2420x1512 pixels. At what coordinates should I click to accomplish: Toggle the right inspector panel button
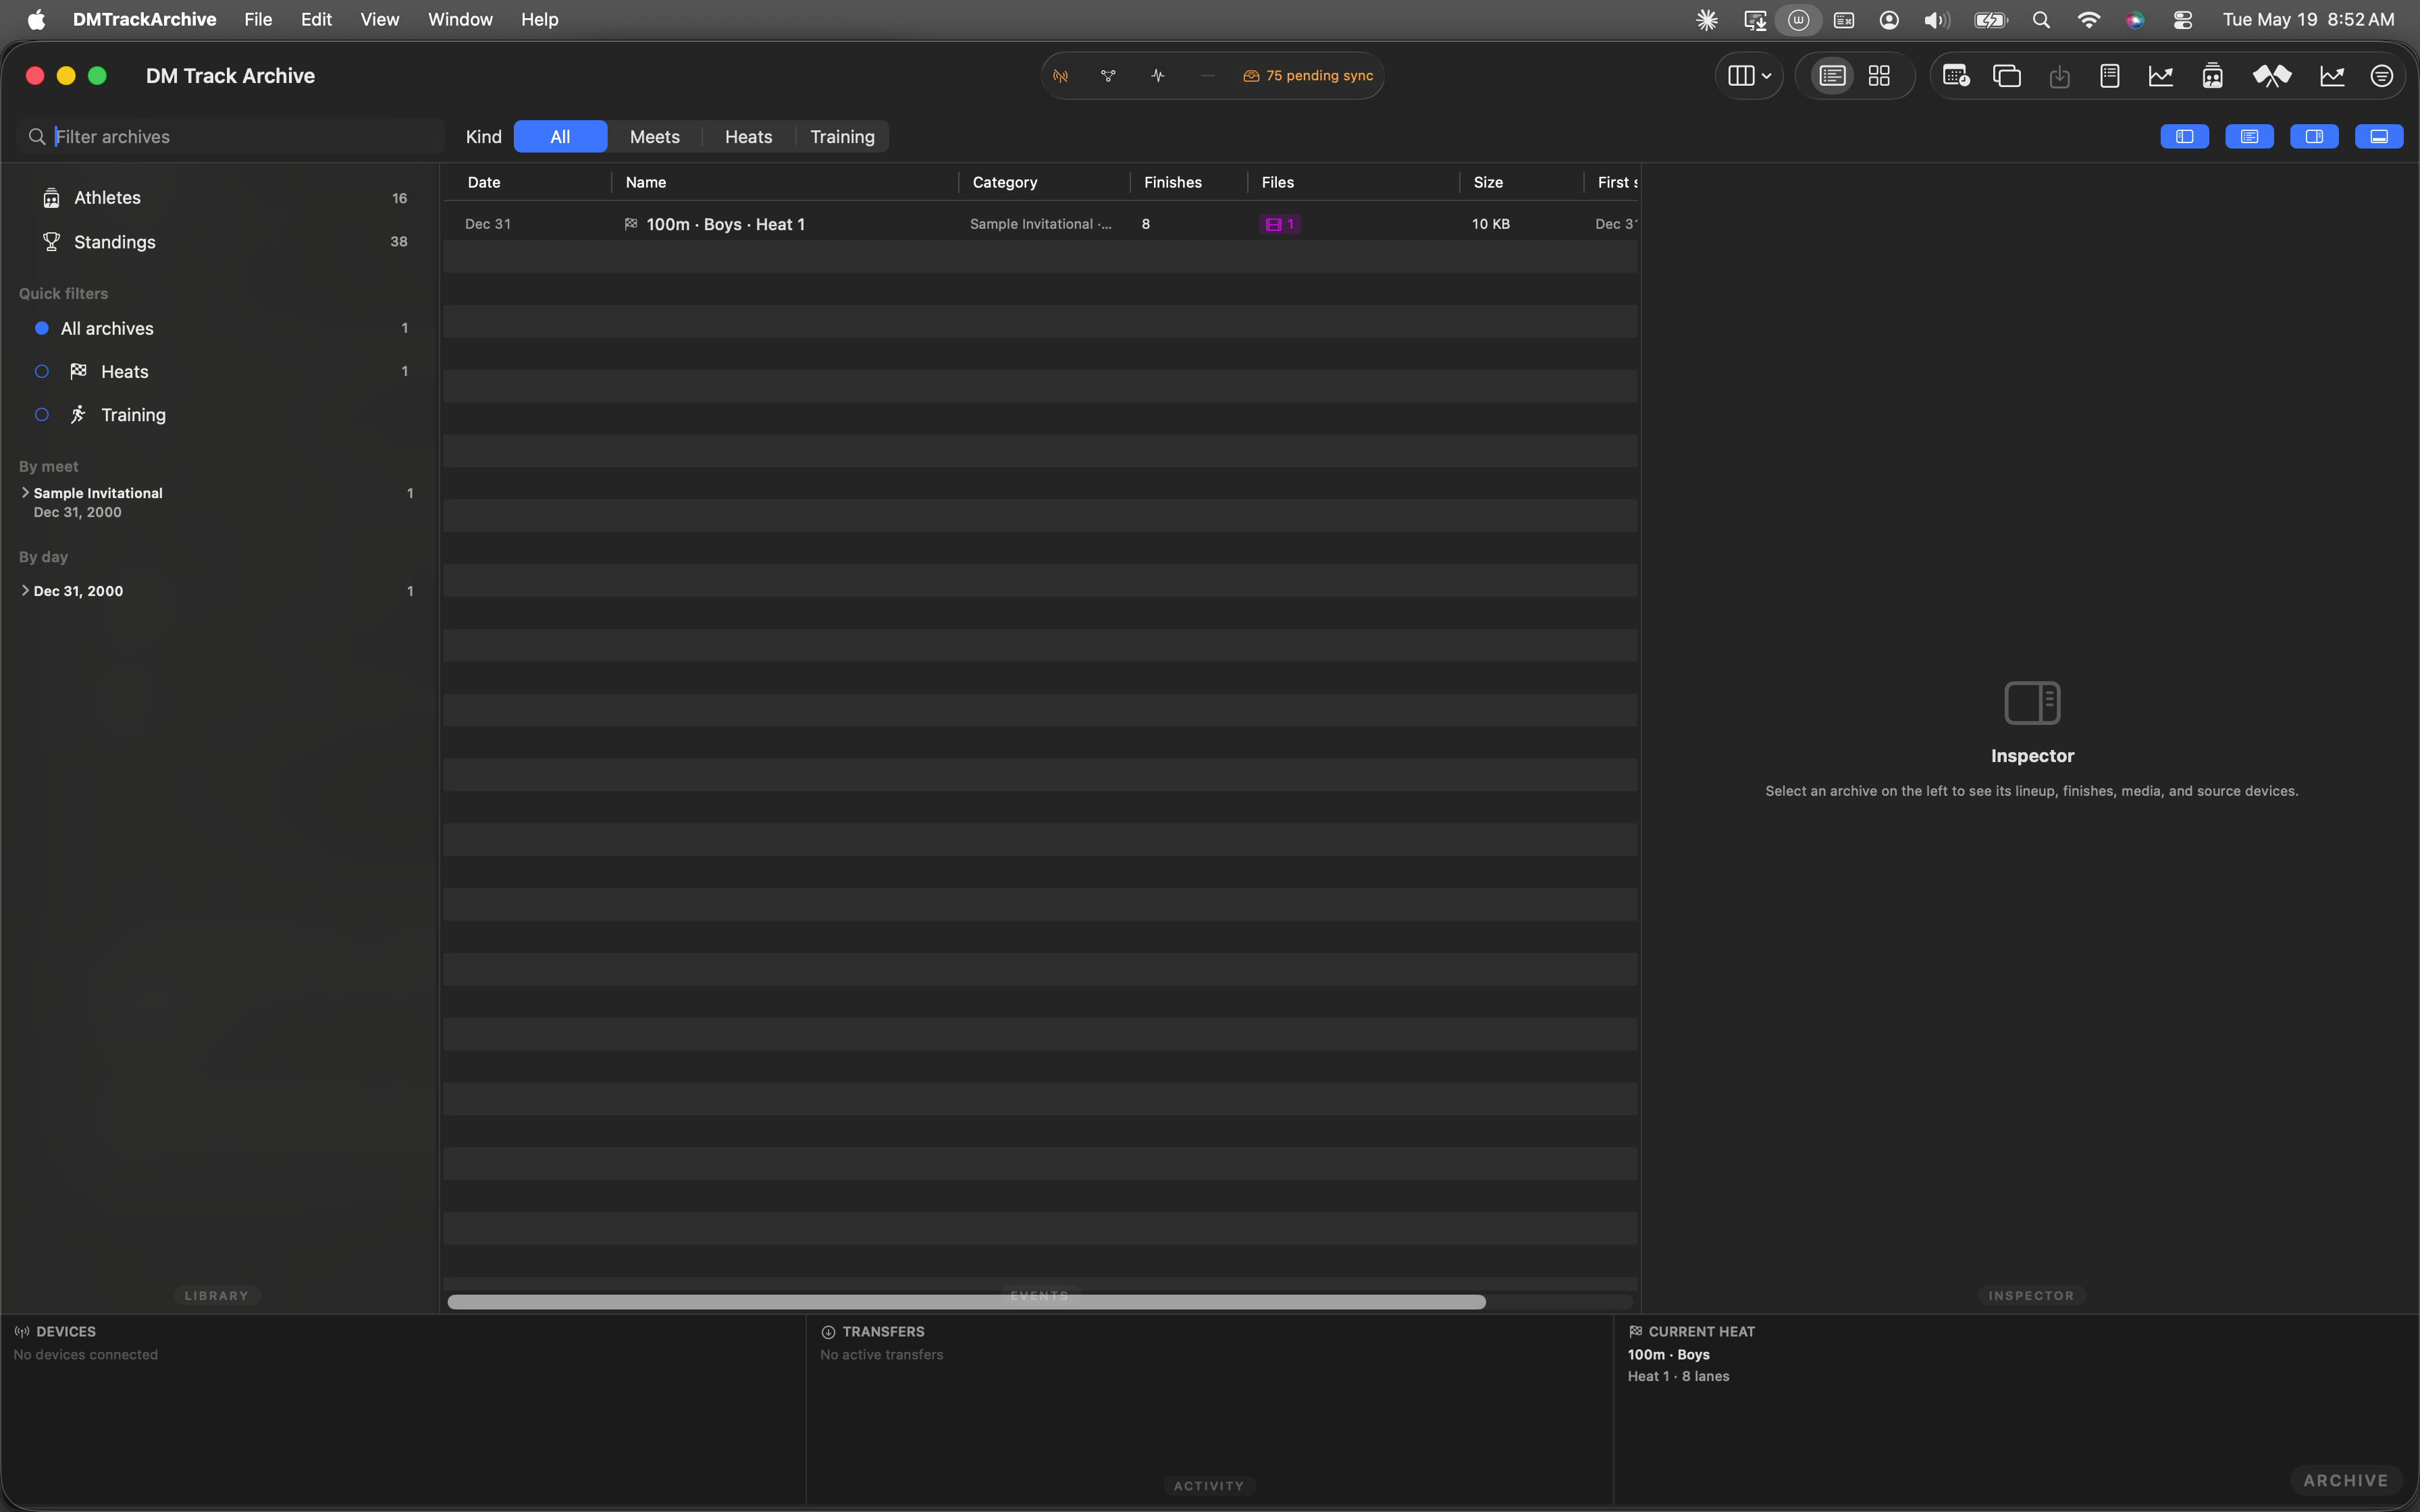pos(2314,137)
